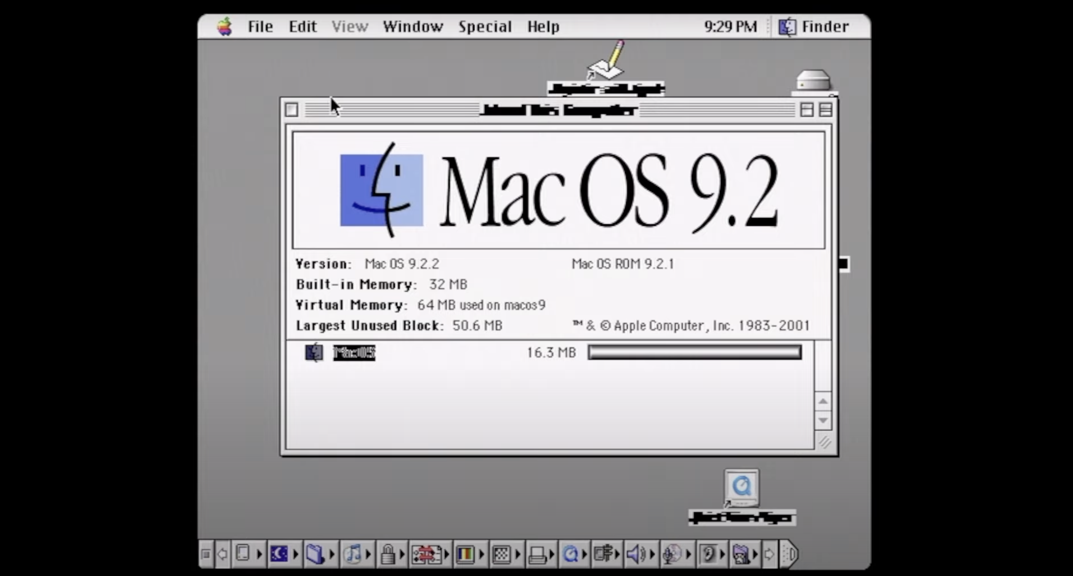Click the Mac OS application icon in list
The height and width of the screenshot is (576, 1073).
[314, 352]
